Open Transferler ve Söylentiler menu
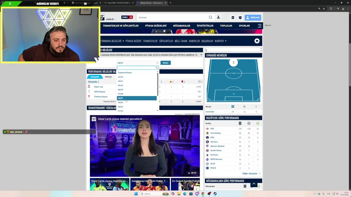This screenshot has height=197, width=351. click(121, 26)
